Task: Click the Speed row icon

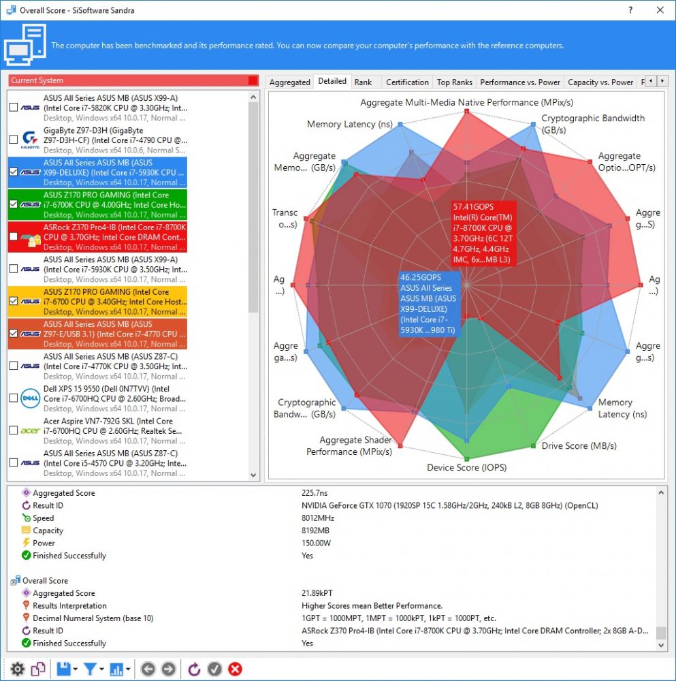Action: (x=26, y=518)
